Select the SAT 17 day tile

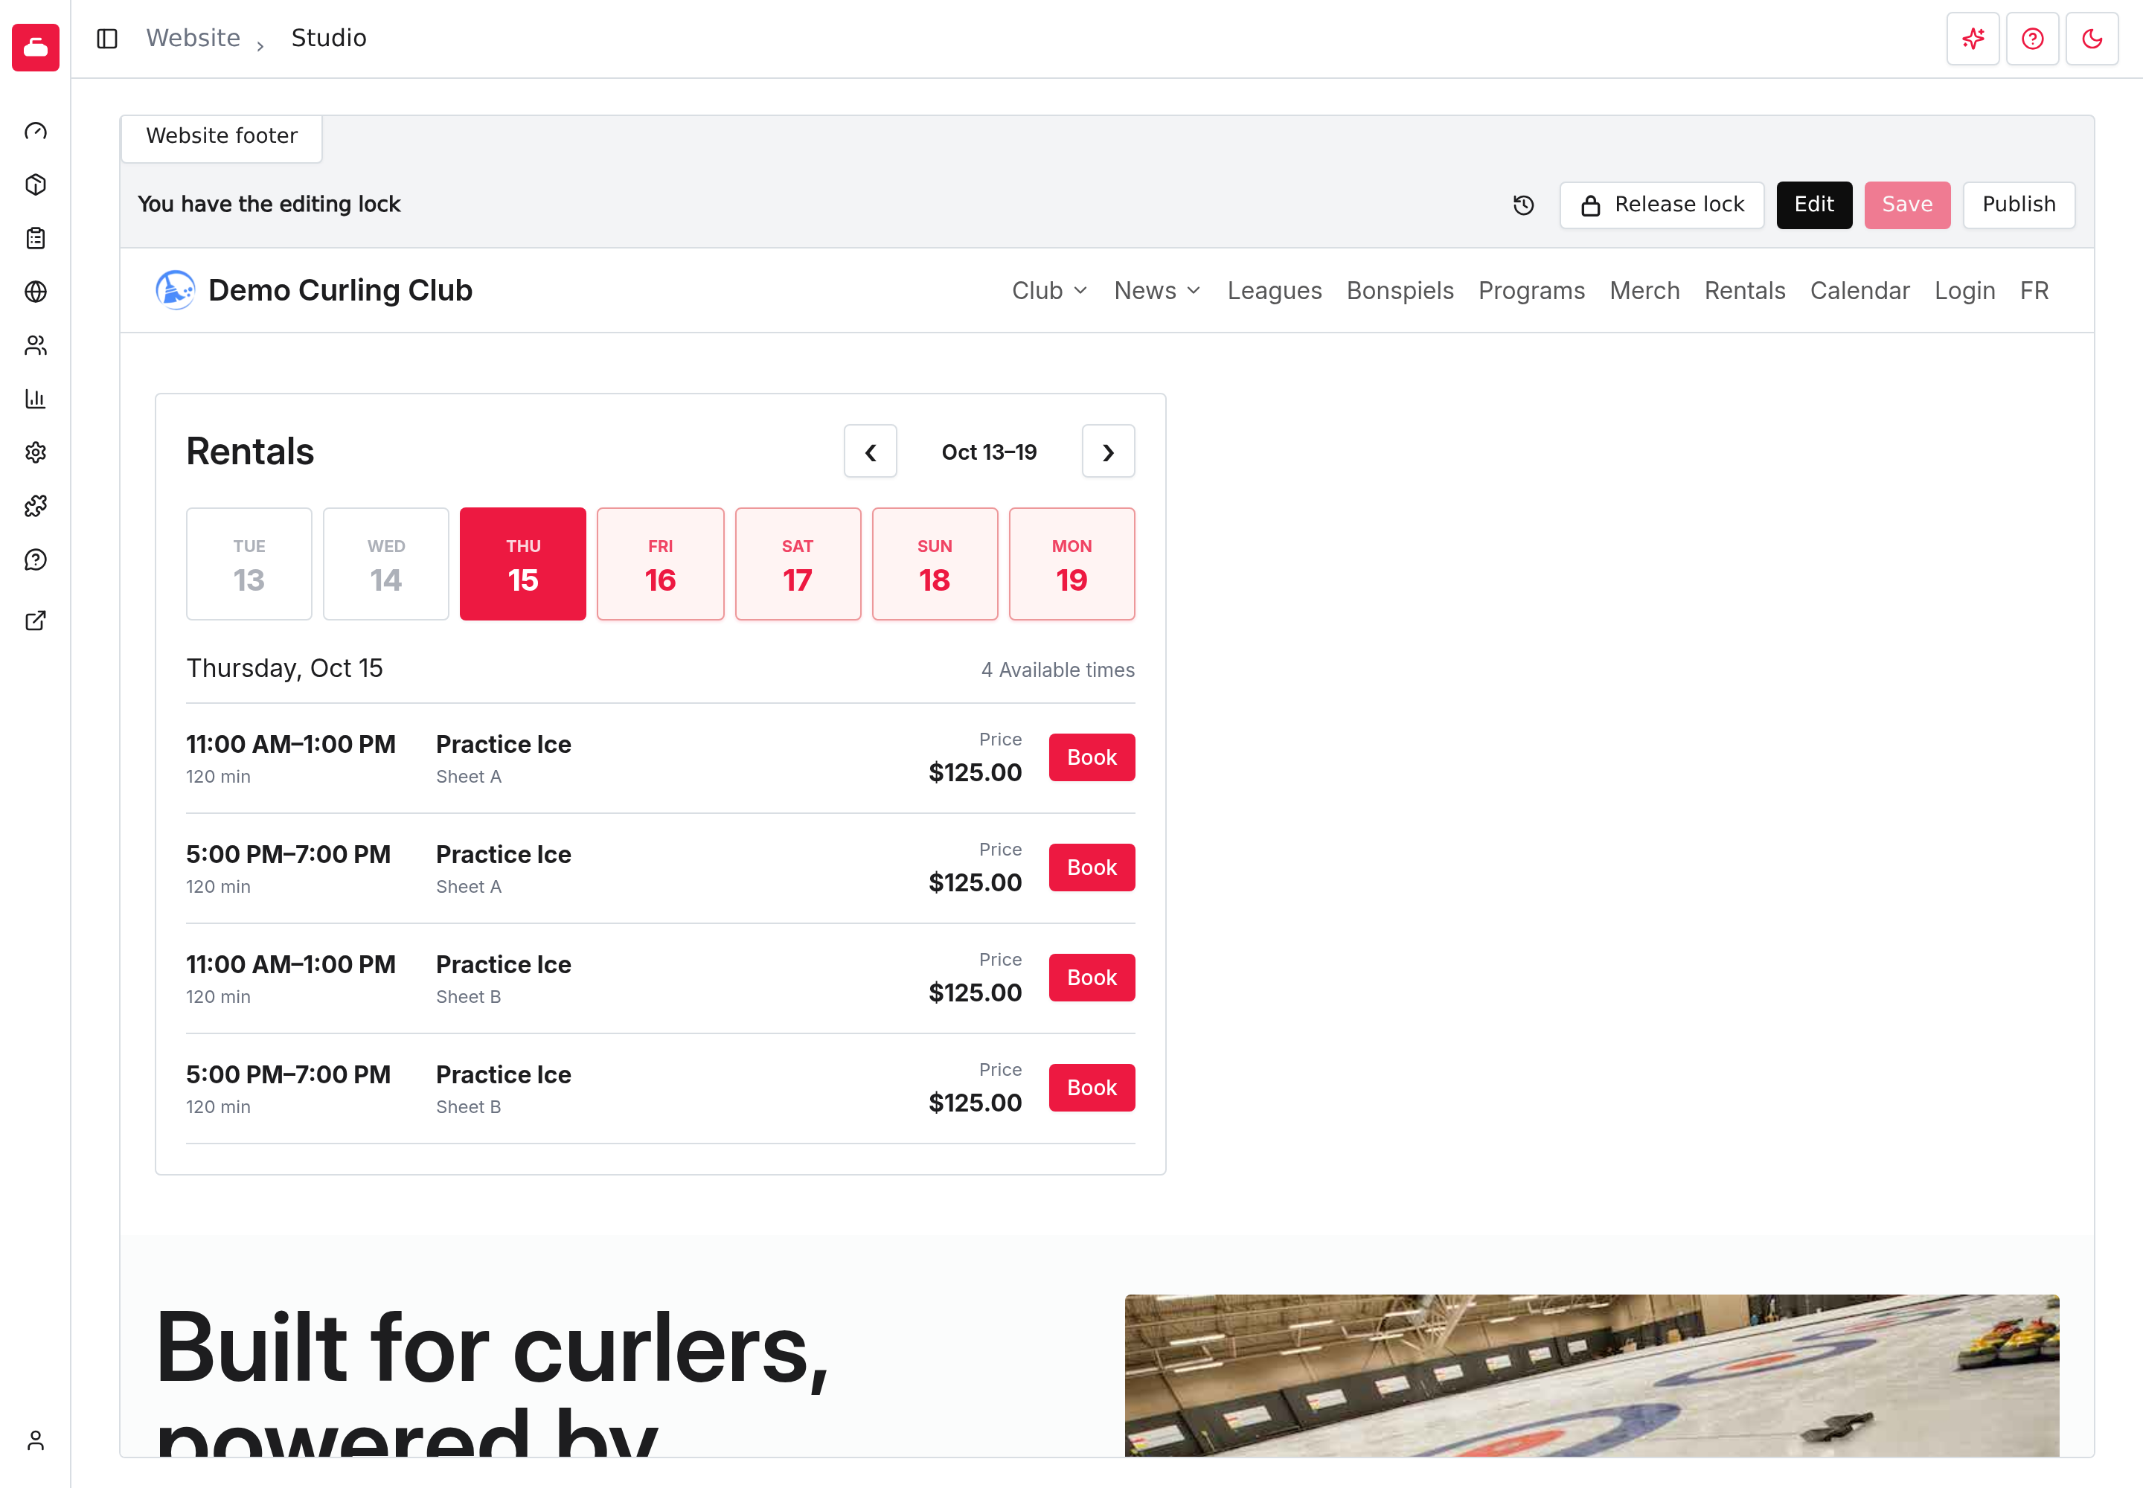(x=798, y=564)
